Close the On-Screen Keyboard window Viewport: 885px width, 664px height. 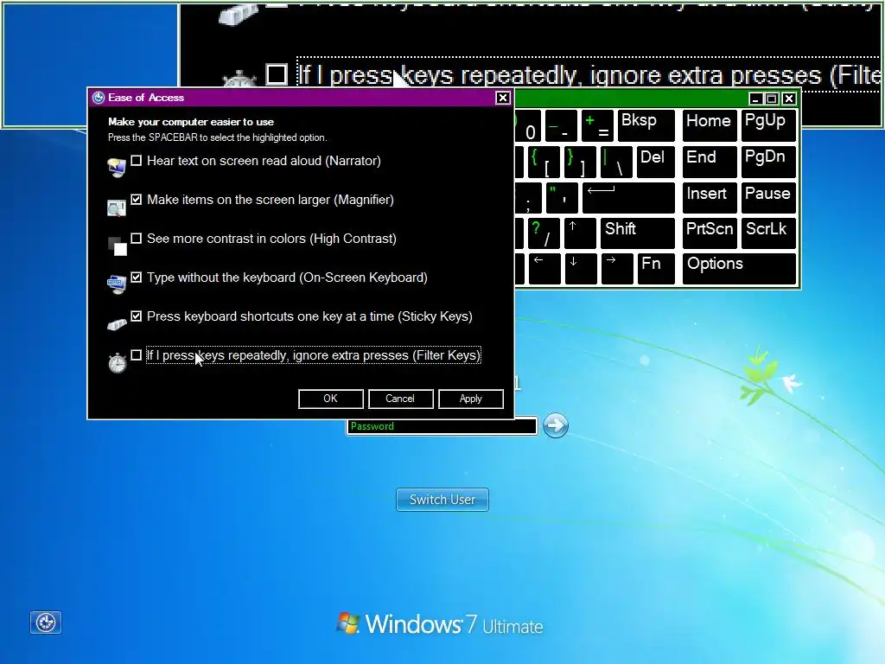pyautogui.click(x=789, y=99)
